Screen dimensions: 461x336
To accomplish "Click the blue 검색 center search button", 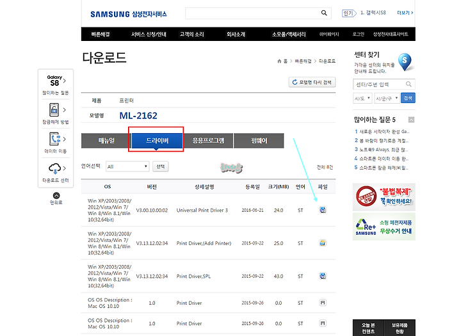I will [408, 98].
